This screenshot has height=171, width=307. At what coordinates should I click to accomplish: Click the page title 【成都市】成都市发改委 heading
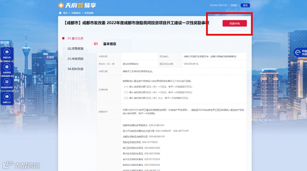[136, 23]
